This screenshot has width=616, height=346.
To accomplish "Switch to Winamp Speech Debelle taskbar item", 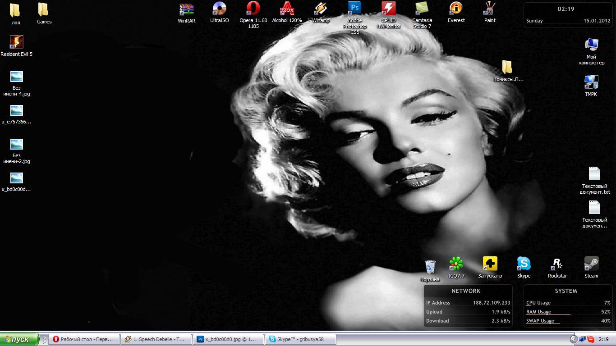I will (156, 339).
